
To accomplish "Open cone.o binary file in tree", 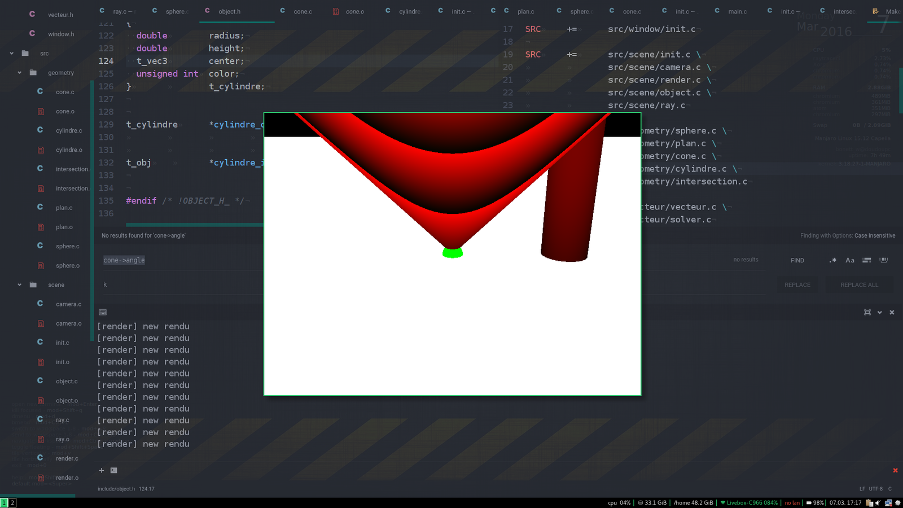I will tap(65, 111).
